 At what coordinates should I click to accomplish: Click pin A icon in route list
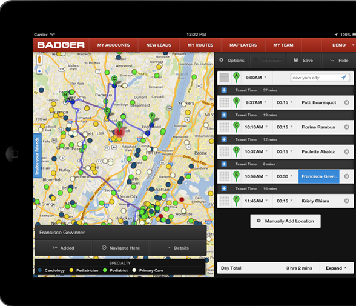click(236, 78)
